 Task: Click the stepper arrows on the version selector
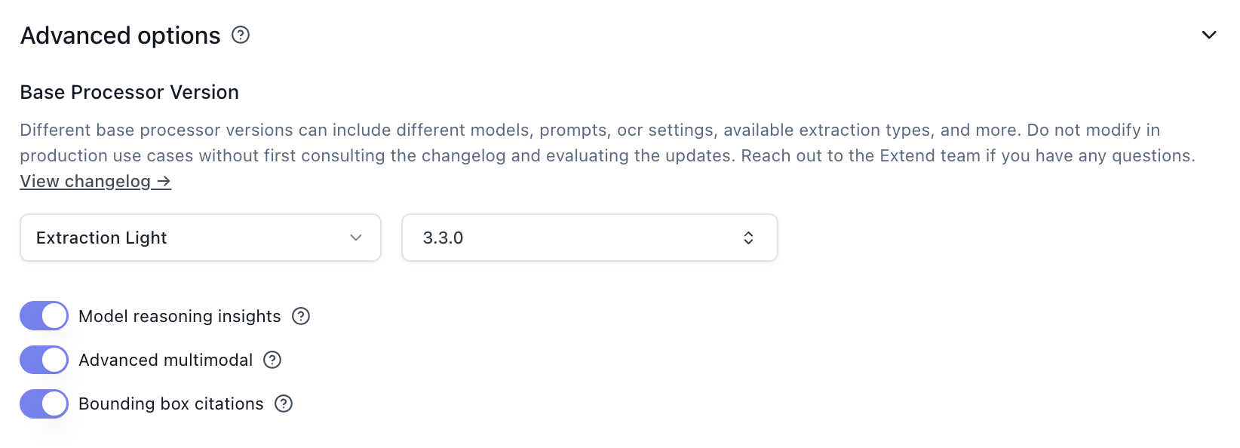coord(749,238)
